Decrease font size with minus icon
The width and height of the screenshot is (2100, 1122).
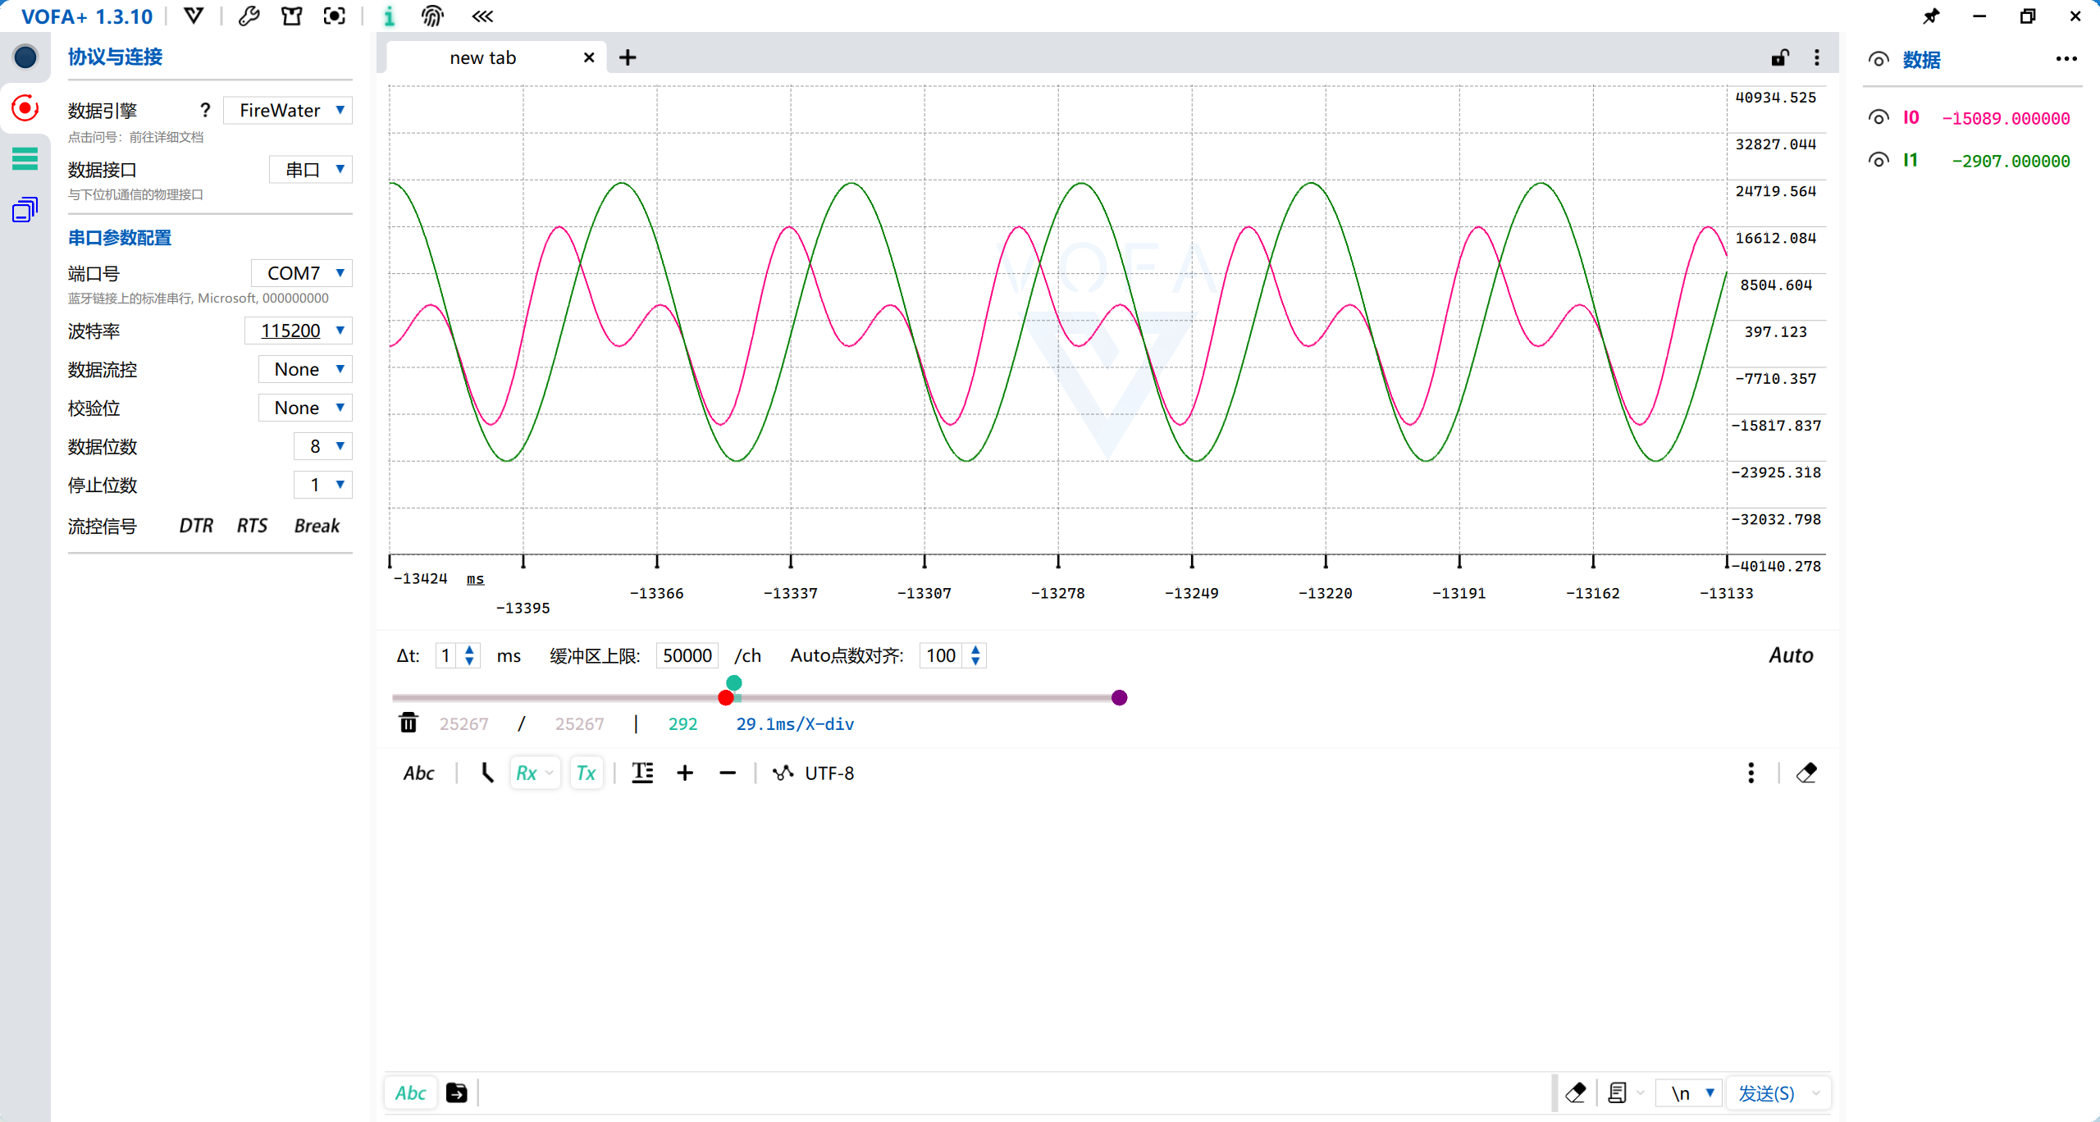point(728,773)
